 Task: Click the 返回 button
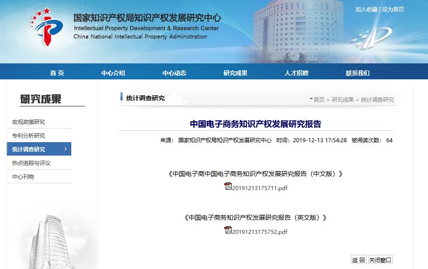(359, 260)
